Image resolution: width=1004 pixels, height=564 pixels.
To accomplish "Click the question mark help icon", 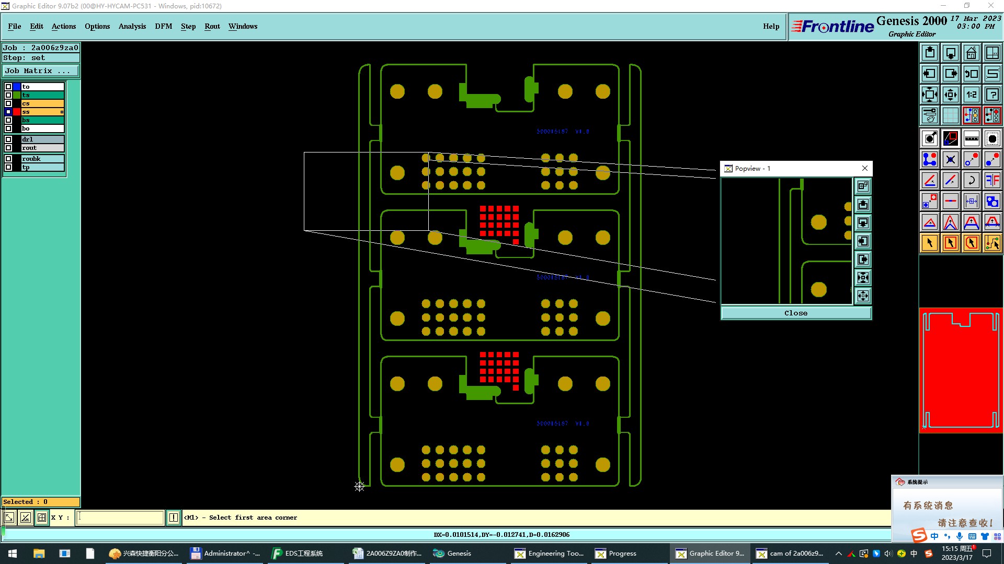I will tap(992, 95).
